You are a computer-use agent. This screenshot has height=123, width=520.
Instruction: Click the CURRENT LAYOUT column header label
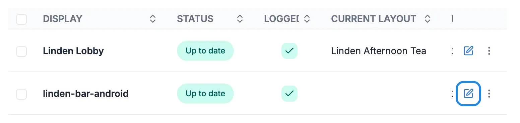pyautogui.click(x=374, y=19)
